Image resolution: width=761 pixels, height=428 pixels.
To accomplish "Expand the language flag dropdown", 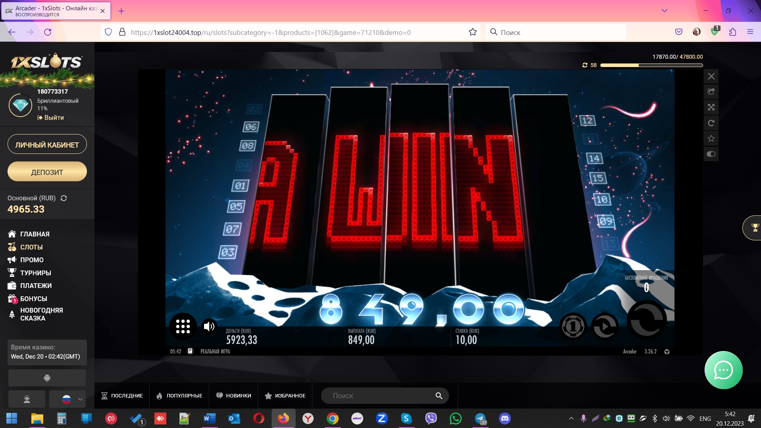I will pos(67,399).
